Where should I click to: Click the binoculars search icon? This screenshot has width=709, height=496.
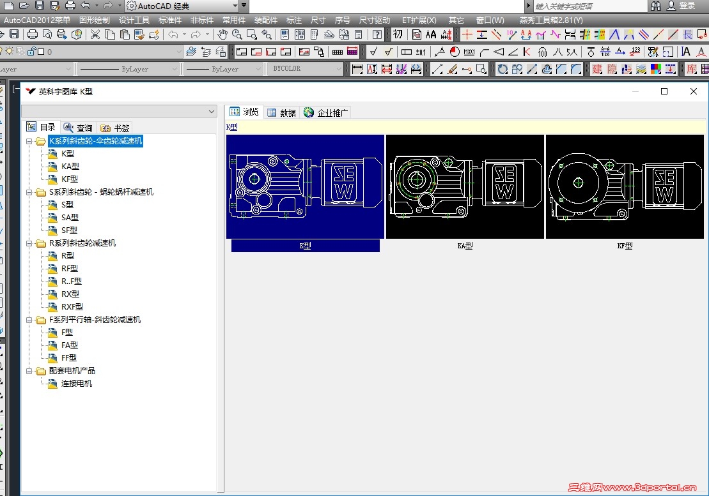click(656, 6)
